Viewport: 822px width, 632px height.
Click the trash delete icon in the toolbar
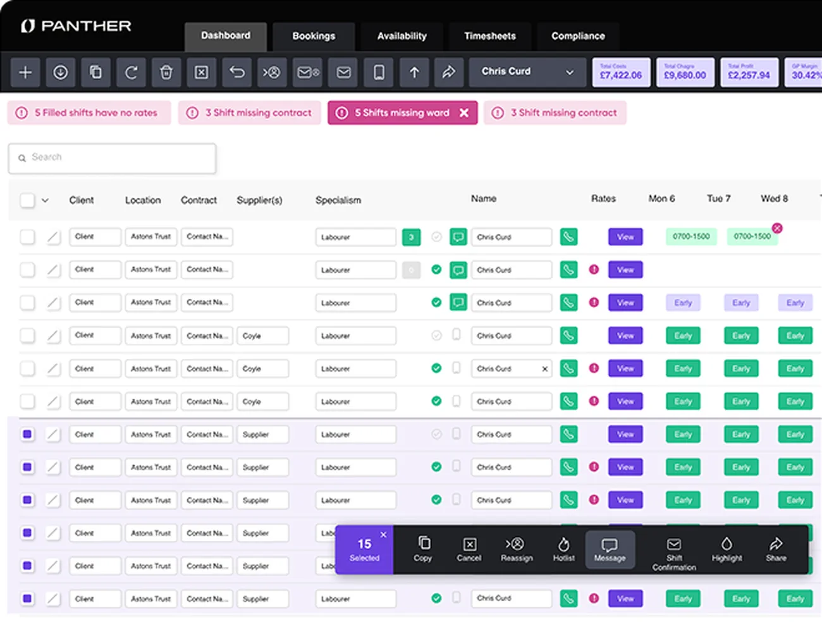(x=166, y=73)
